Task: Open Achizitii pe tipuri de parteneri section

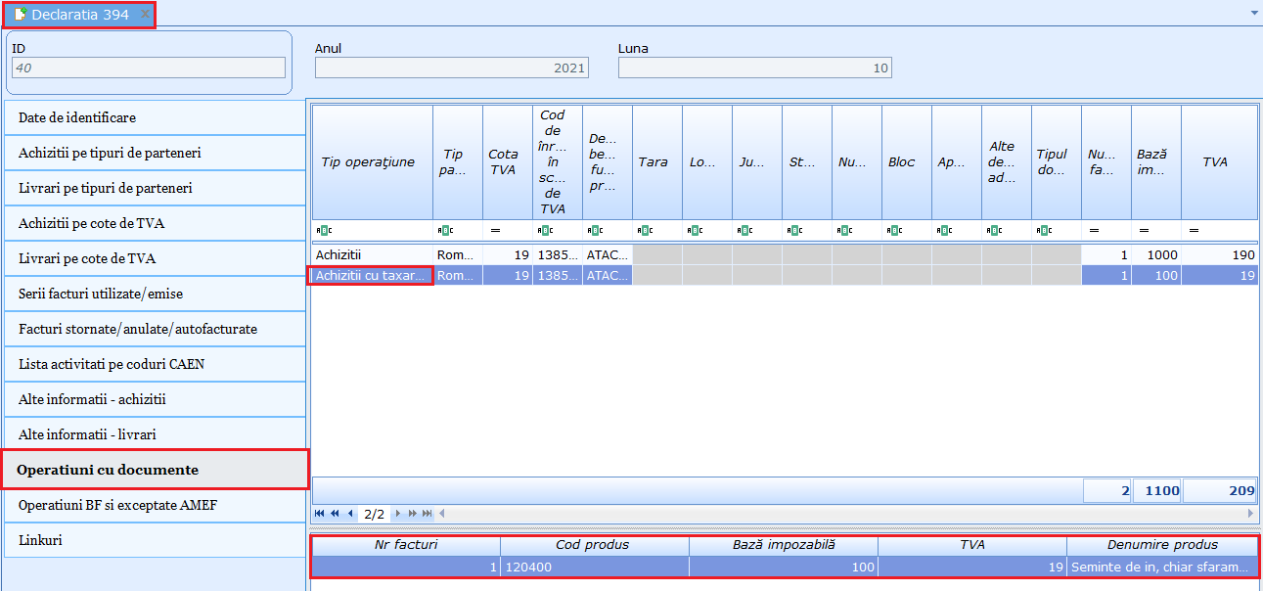Action: (x=155, y=153)
